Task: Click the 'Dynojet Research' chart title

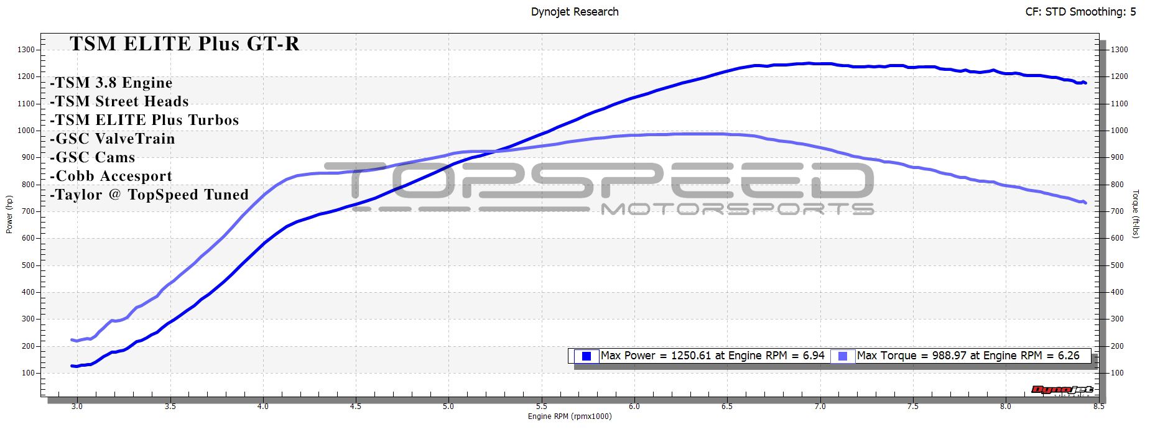Action: pyautogui.click(x=575, y=12)
